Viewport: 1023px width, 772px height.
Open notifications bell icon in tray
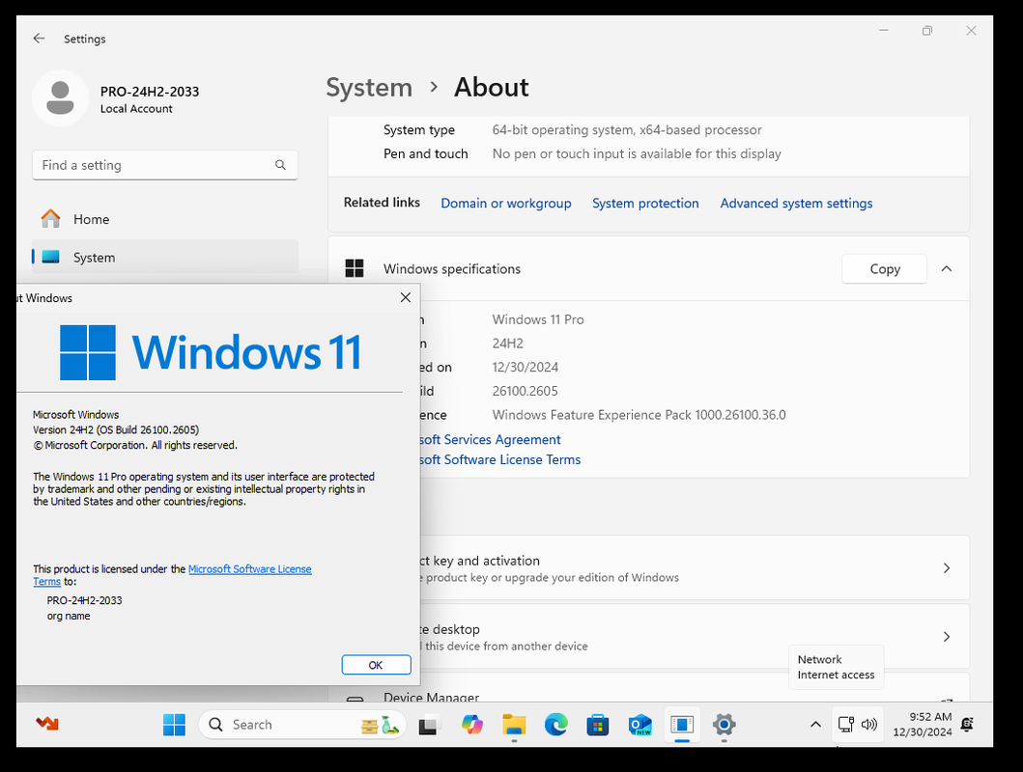point(968,725)
